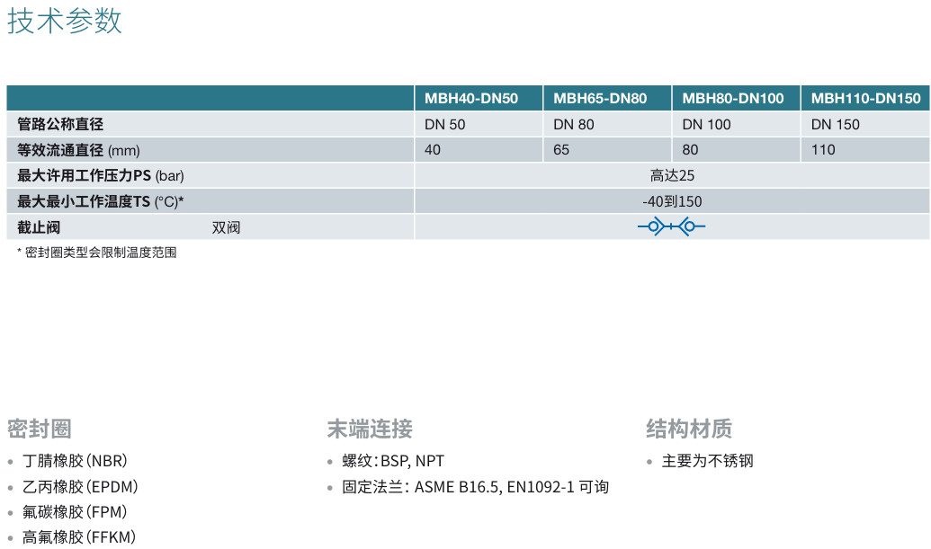Click the 双阀 text in table
This screenshot has height=549, width=931.
pos(226,227)
